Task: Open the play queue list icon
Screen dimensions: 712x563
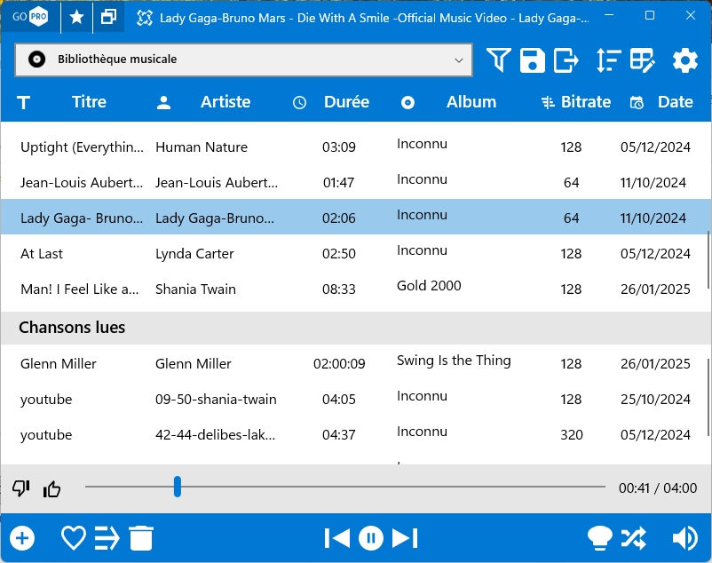Action: coord(107,538)
